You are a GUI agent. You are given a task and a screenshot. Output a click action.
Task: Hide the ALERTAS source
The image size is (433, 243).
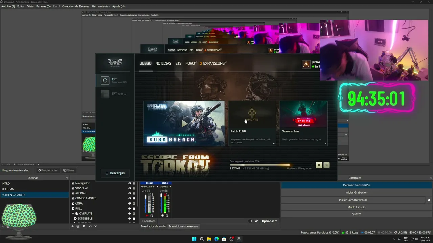click(129, 193)
